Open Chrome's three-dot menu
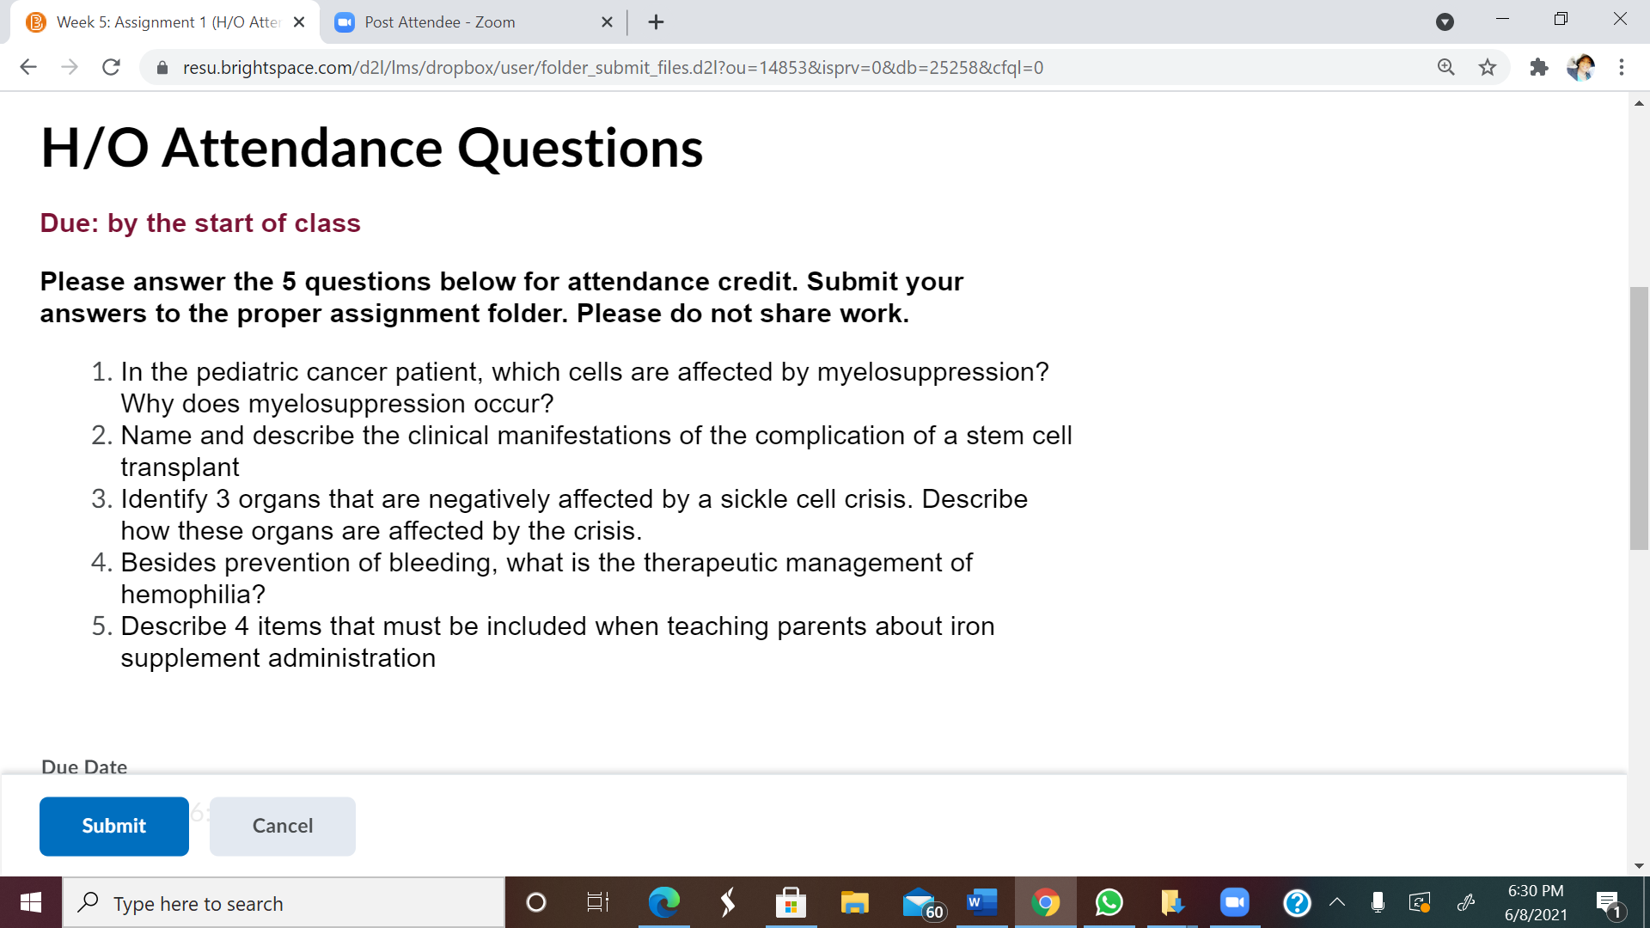The height and width of the screenshot is (928, 1650). [x=1622, y=67]
